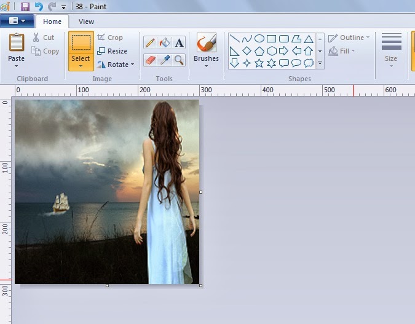The width and height of the screenshot is (415, 324).
Task: Choose the Rectangle shape
Action: 272,39
